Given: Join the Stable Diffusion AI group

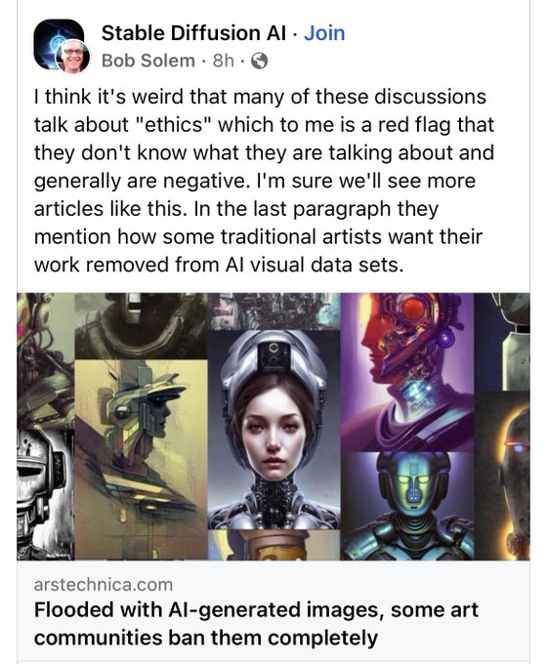Looking at the screenshot, I should (324, 33).
